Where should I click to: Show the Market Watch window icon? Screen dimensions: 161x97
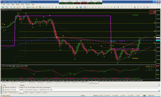tap(11, 7)
